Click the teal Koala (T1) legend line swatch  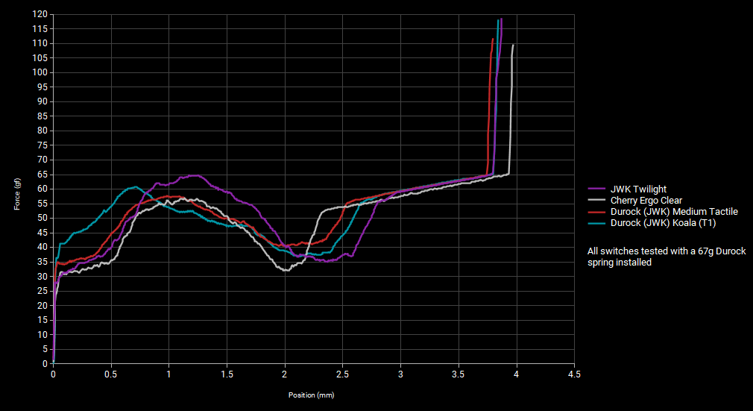[596, 223]
